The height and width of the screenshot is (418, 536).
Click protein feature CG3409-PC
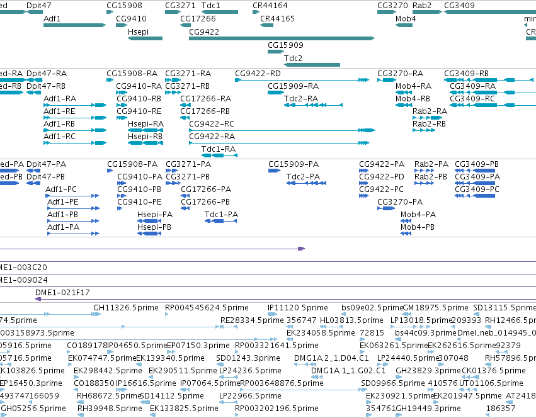[x=475, y=196]
